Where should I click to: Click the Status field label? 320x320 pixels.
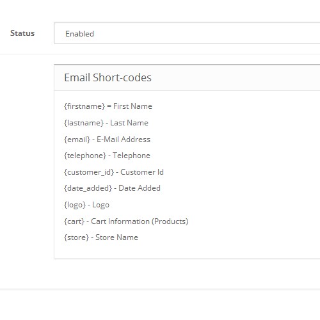pos(22,33)
